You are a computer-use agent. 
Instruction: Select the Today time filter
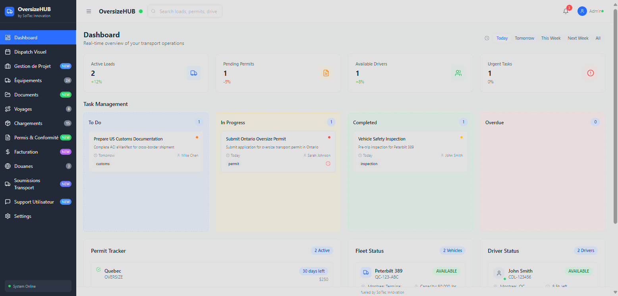coord(502,38)
